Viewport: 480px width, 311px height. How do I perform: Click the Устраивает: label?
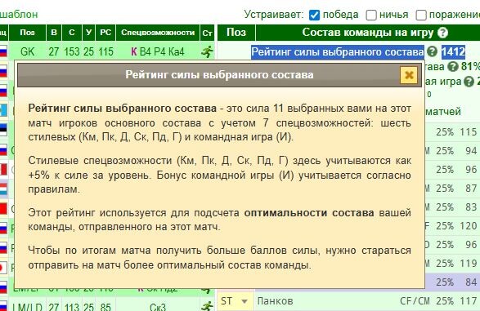point(274,15)
